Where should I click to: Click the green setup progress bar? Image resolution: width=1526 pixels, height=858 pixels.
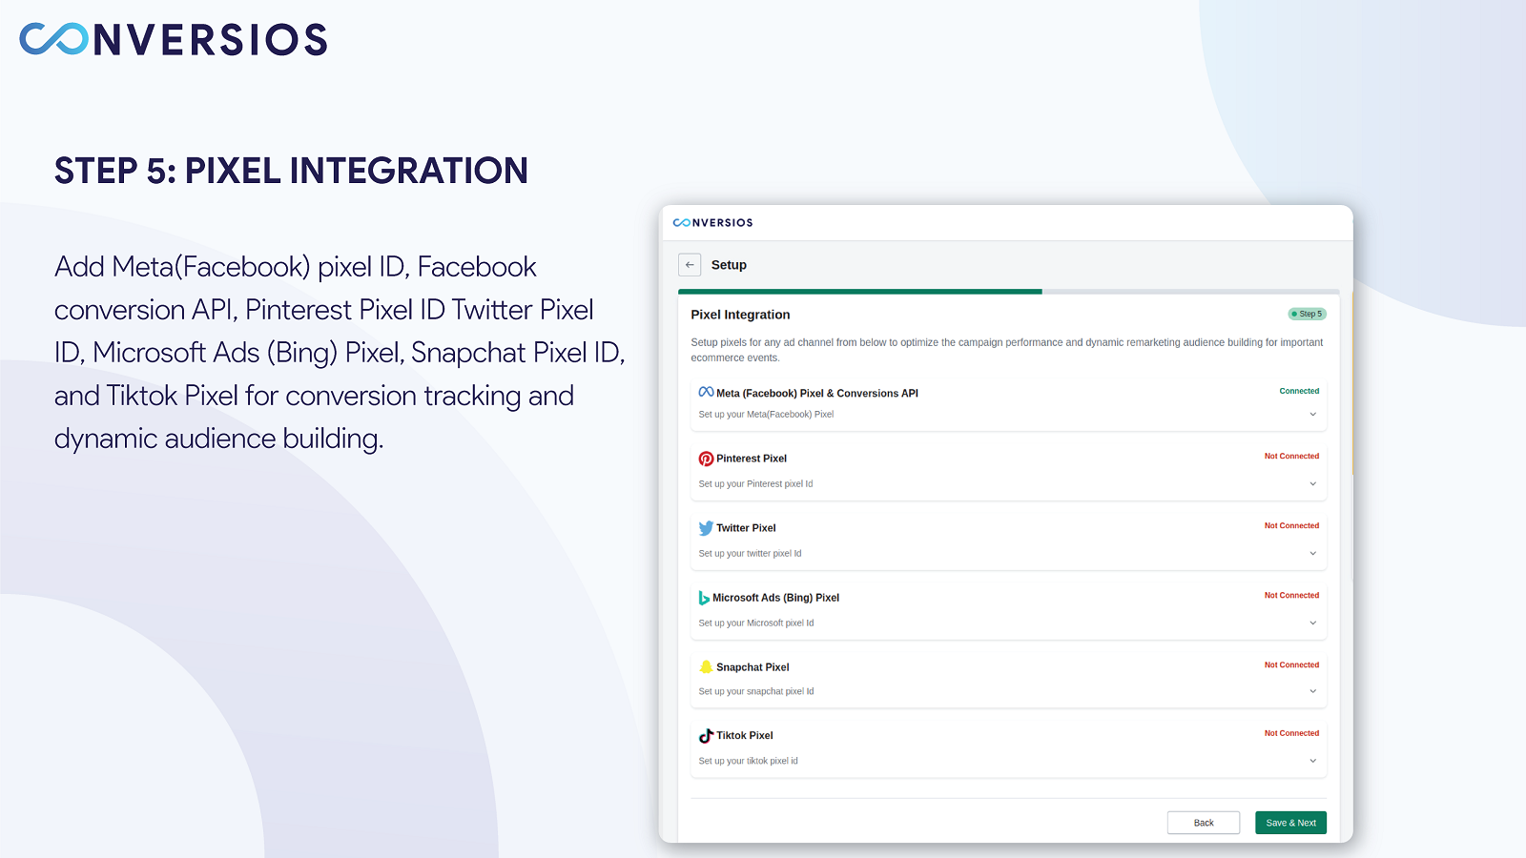(860, 292)
